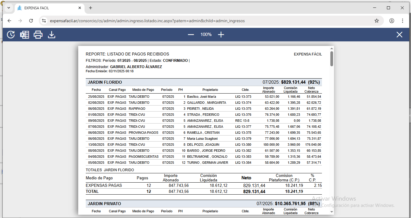Reload the current page
The image size is (411, 218).
[31, 21]
